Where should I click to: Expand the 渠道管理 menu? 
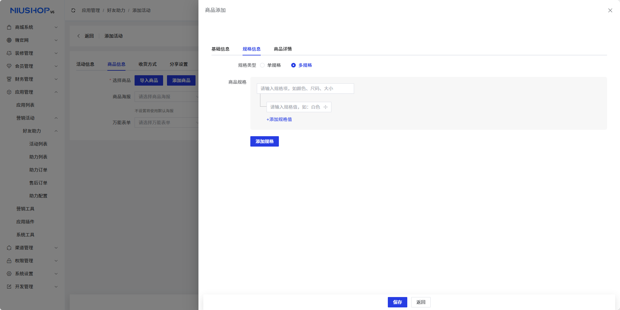56,248
